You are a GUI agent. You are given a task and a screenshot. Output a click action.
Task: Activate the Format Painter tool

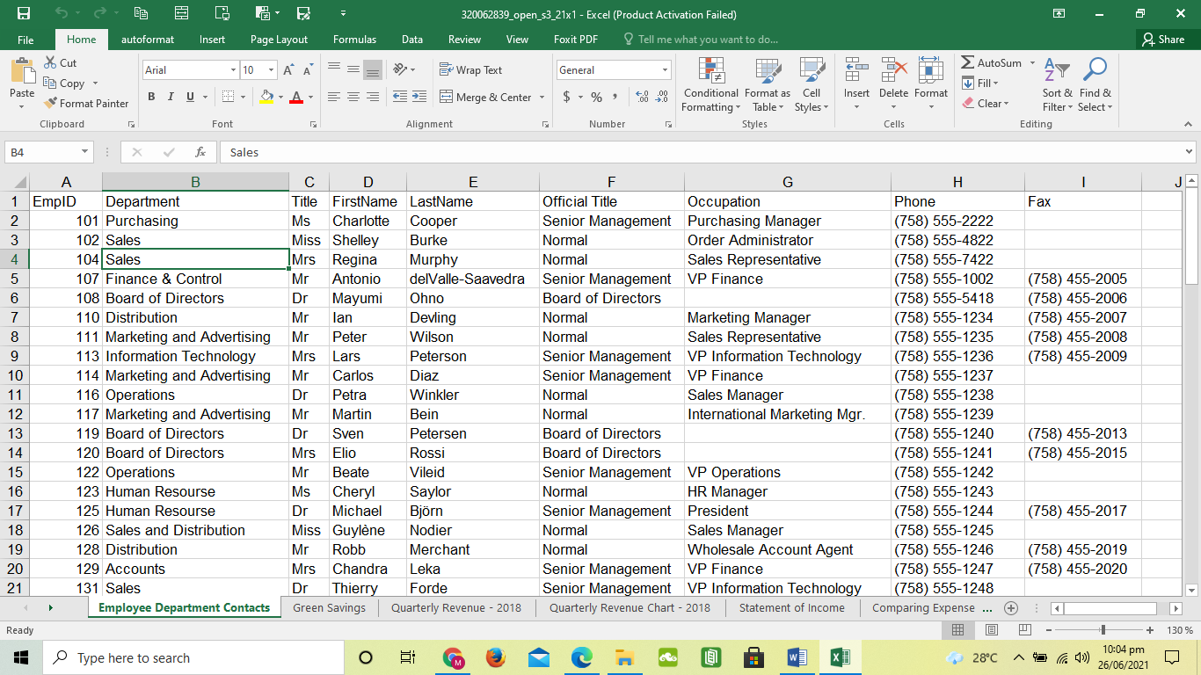pyautogui.click(x=86, y=103)
